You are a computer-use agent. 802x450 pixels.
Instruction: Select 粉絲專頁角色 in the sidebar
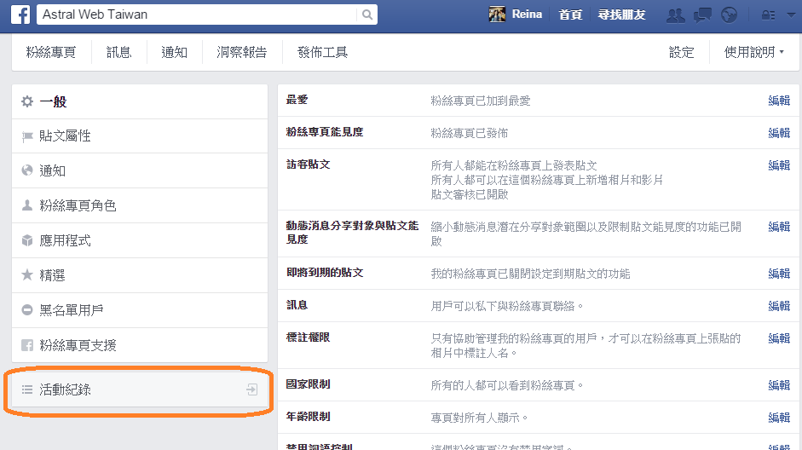tap(140, 205)
